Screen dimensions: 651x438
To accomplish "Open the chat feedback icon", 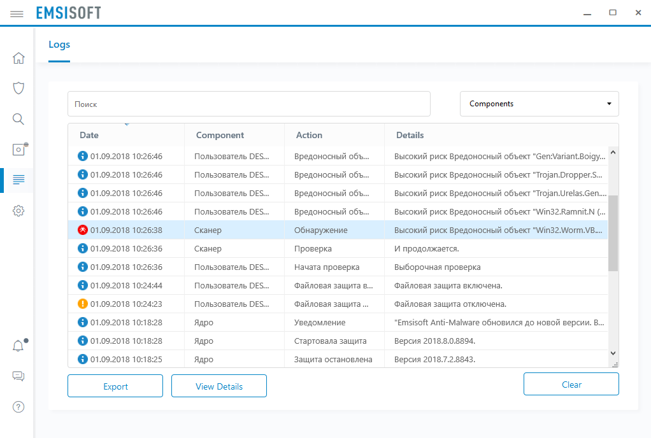I will click(x=18, y=376).
